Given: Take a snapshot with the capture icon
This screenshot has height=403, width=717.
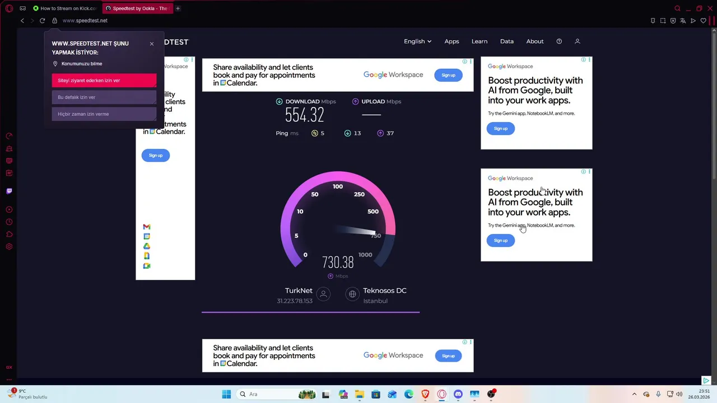Looking at the screenshot, I should [663, 21].
